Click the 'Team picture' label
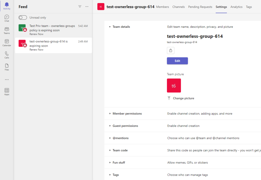This screenshot has width=261, height=180. (175, 74)
